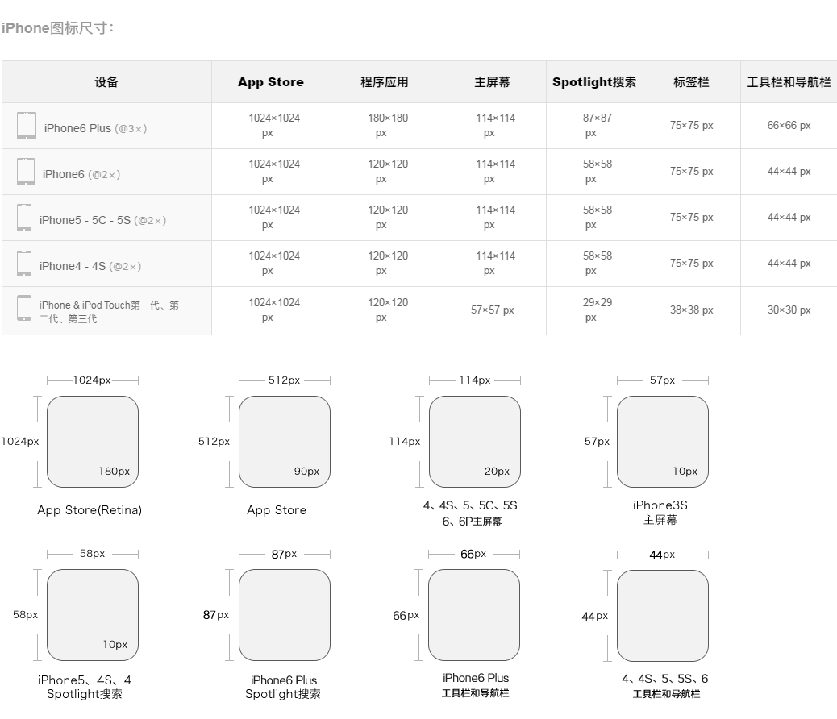The image size is (837, 719).
Task: Click the Spotlight搜索 column header
Action: pos(594,82)
